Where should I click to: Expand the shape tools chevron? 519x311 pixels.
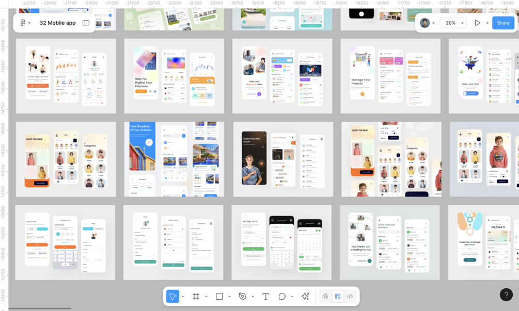(x=229, y=297)
